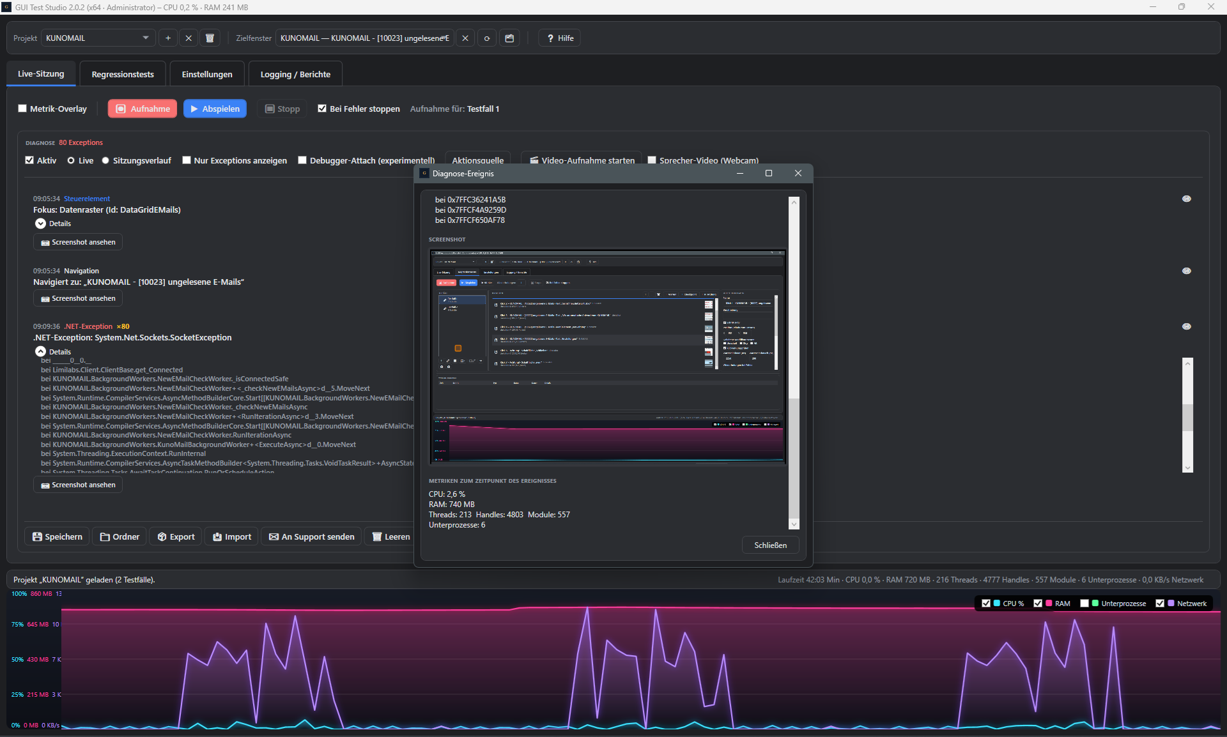Select the Live-Sitzung tab
Viewport: 1227px width, 737px height.
(x=41, y=74)
